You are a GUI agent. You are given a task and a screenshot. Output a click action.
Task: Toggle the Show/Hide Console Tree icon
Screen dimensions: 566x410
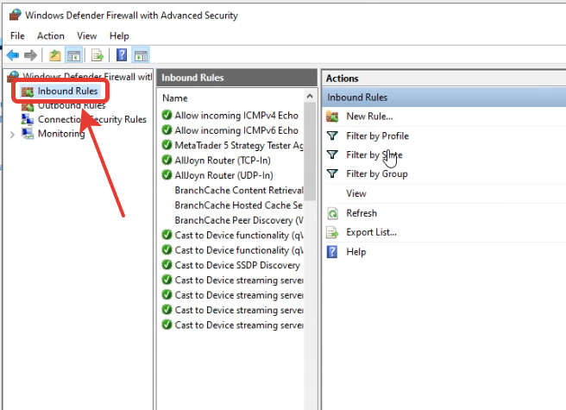coord(73,55)
